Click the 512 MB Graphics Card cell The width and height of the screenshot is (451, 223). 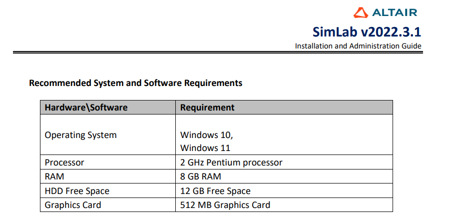click(x=225, y=205)
